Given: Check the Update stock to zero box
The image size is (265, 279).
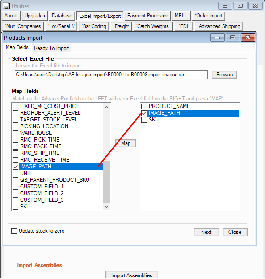Looking at the screenshot, I should 14,231.
